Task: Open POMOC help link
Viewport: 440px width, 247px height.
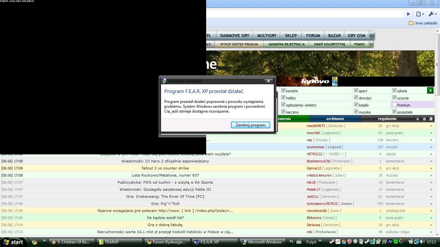Action: pos(359,44)
